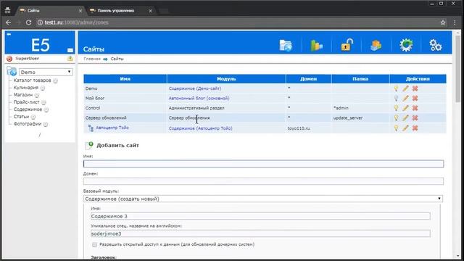
Task: Go to Главная breadcrumb link
Action: point(92,59)
